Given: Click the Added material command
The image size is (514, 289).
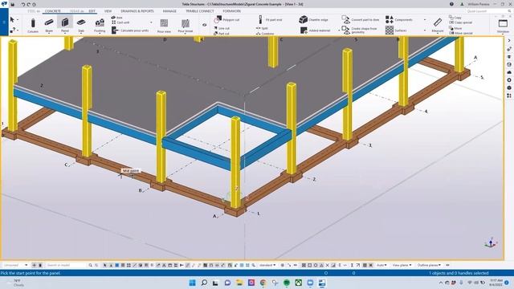Looking at the screenshot, I should point(316,31).
